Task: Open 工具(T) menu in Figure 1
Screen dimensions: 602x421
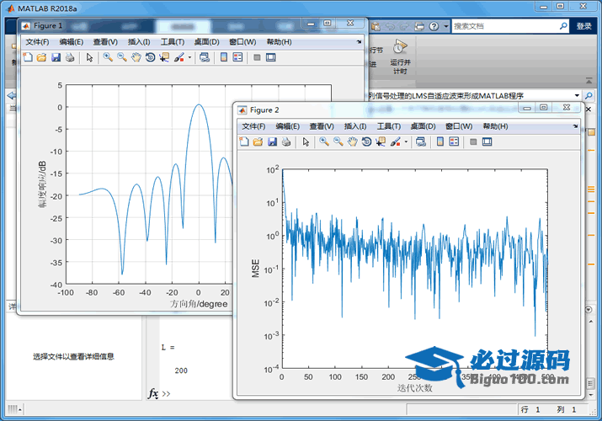Action: (x=173, y=42)
